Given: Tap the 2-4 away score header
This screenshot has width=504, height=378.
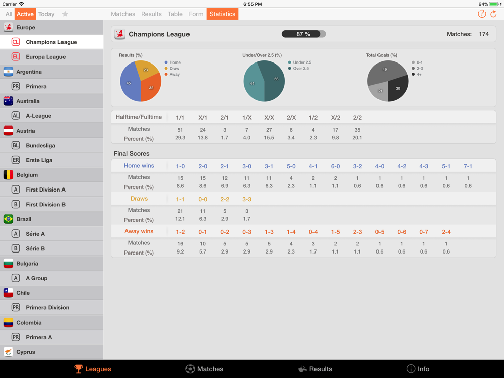Looking at the screenshot, I should tap(446, 232).
